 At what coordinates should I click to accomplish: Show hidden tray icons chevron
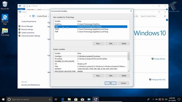153,99
